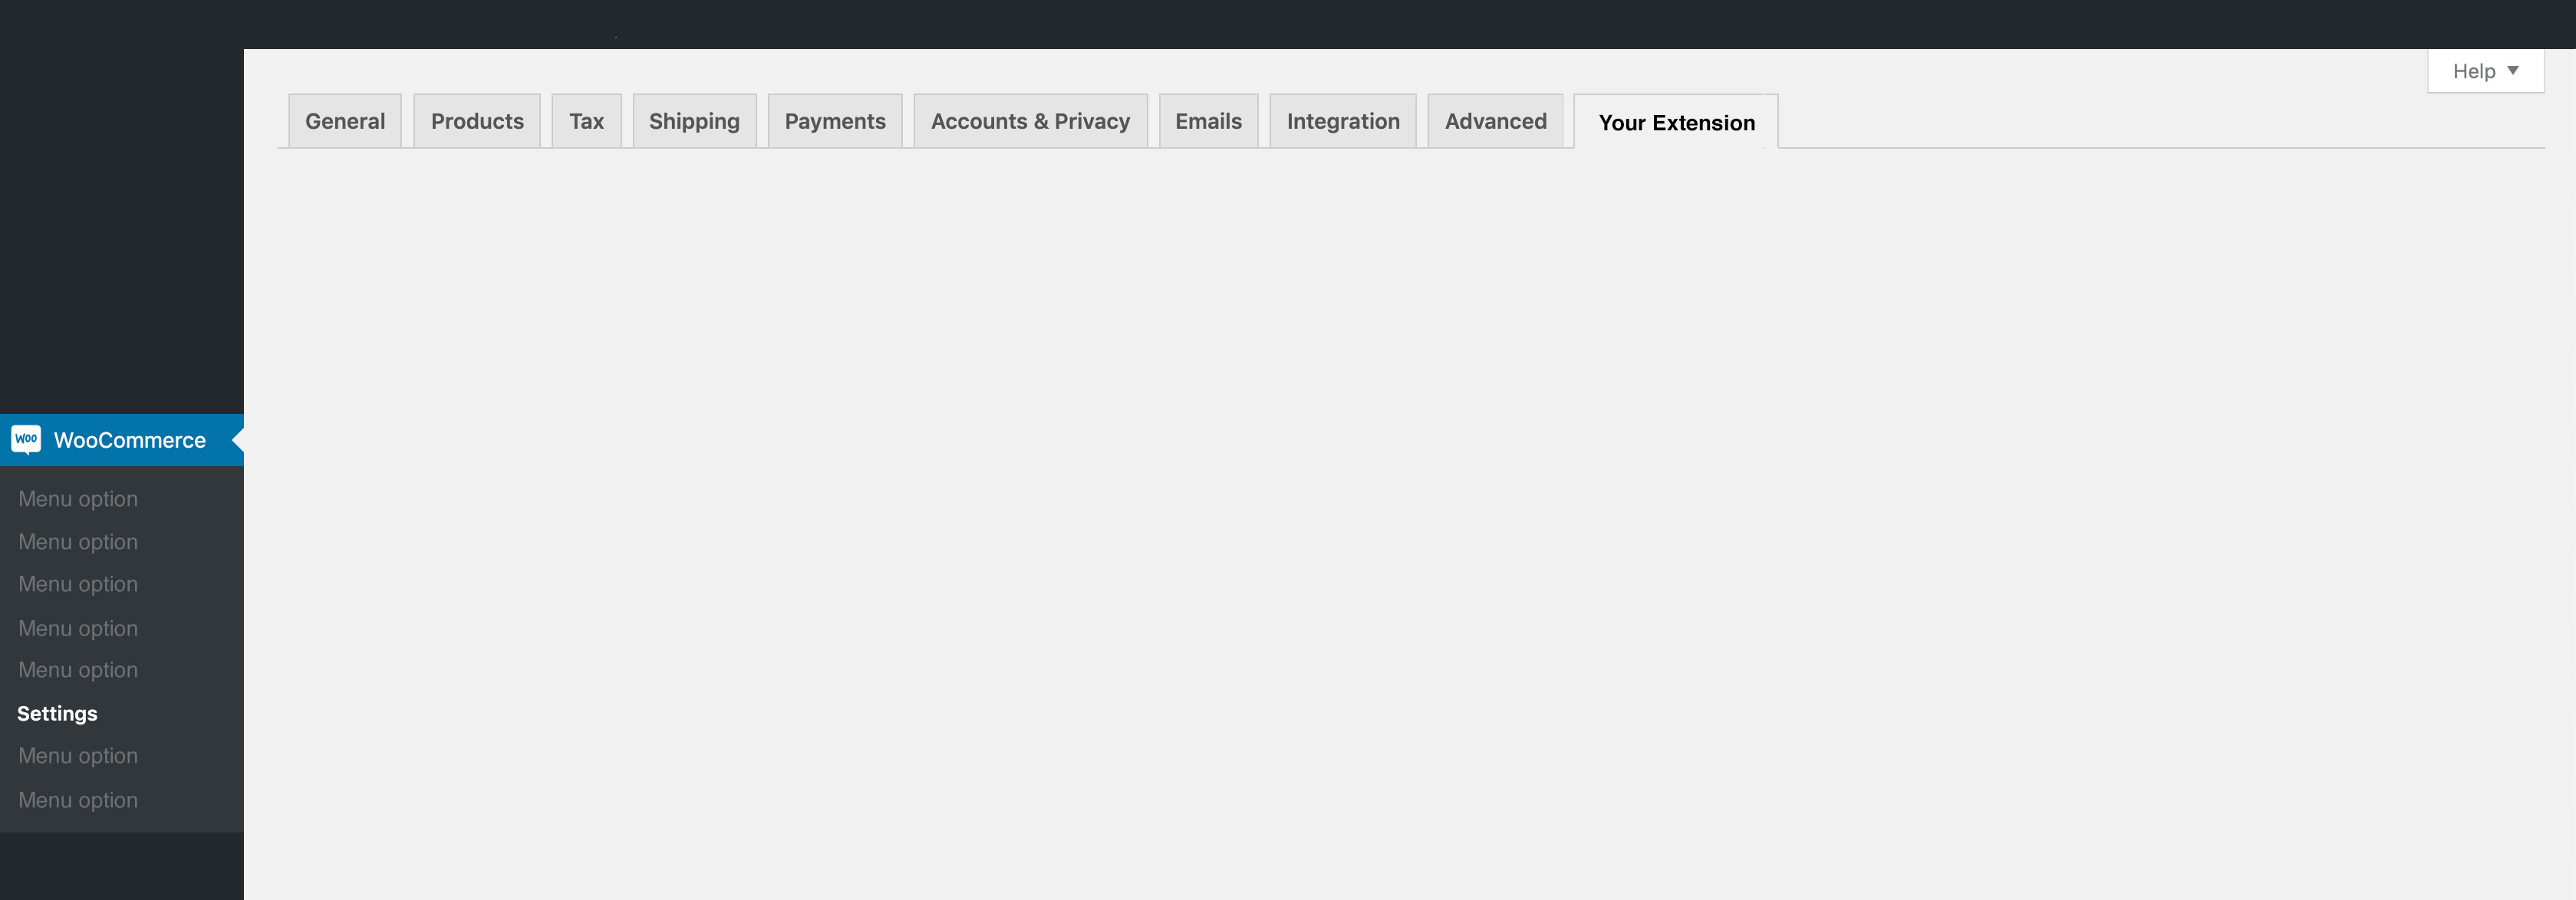
Task: Open the General settings tab
Action: click(345, 121)
